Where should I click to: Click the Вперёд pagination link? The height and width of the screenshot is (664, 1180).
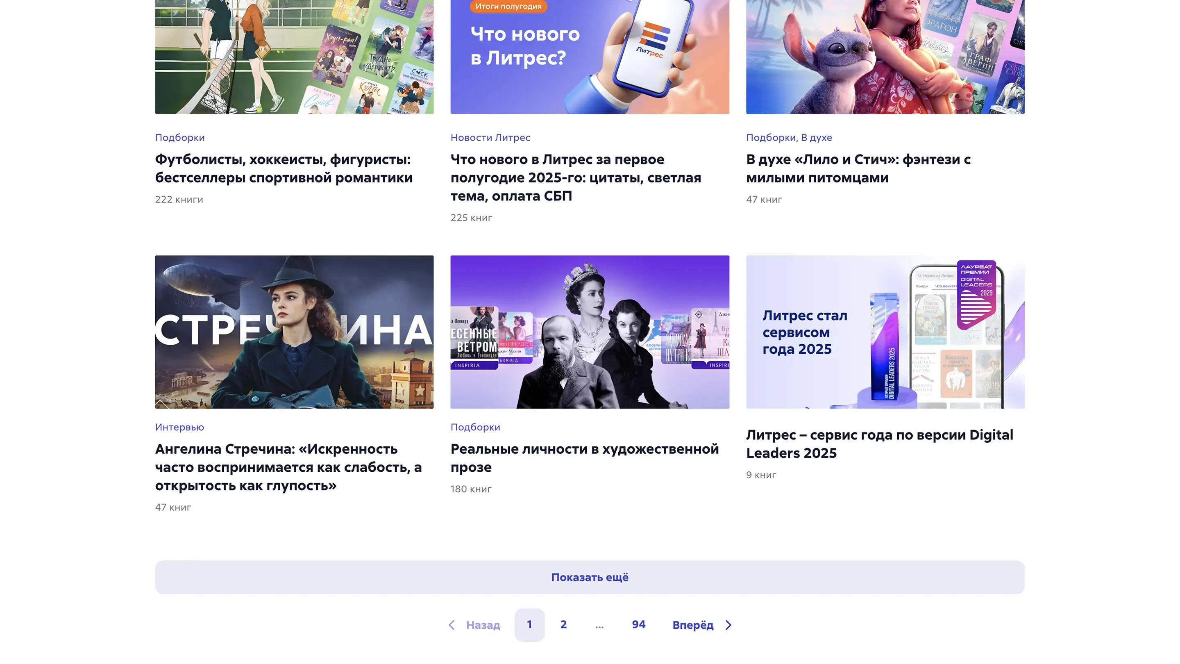tap(692, 625)
